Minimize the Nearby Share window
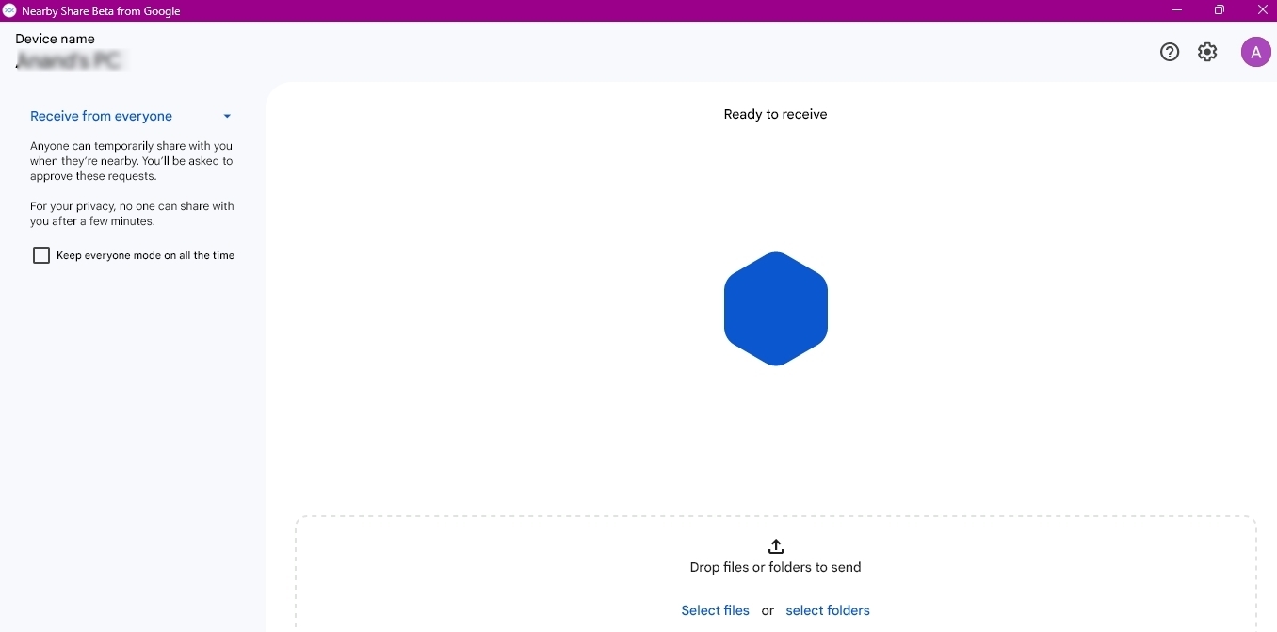Viewport: 1277px width, 632px height. pyautogui.click(x=1177, y=10)
